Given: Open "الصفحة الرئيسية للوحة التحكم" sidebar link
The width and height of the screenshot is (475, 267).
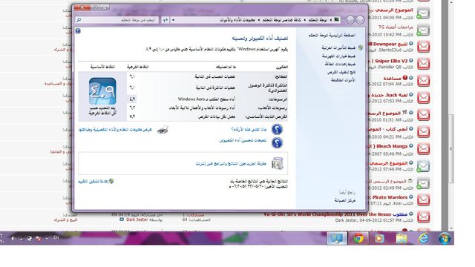Looking at the screenshot, I should point(332,36).
